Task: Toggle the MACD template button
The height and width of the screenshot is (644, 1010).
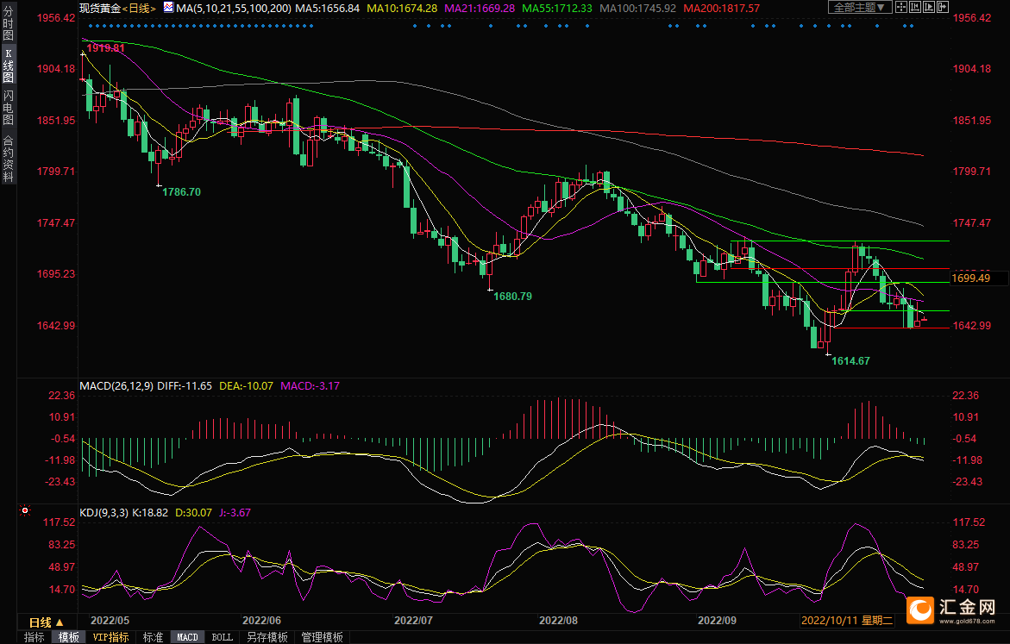Action: [x=187, y=637]
